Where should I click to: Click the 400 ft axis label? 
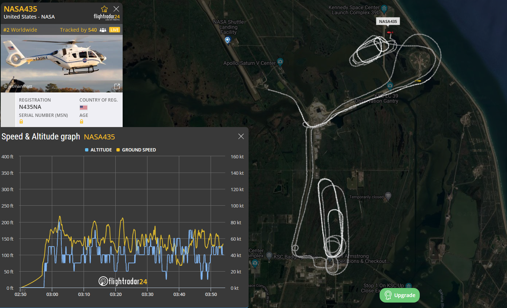[7, 157]
